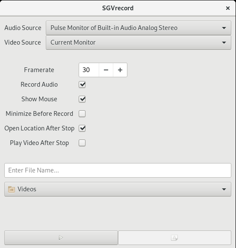Decrease framerate with the minus icon

tap(106, 70)
